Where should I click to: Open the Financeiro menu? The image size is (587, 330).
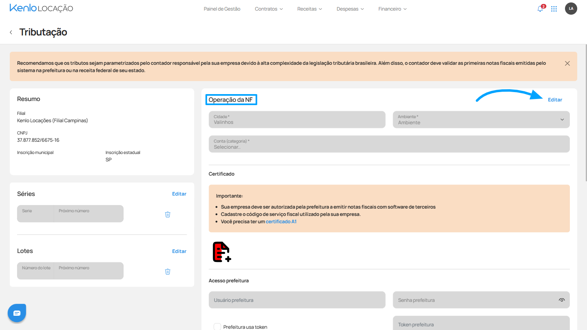[392, 9]
